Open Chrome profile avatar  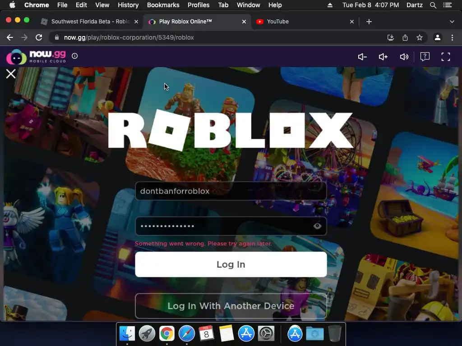[438, 37]
